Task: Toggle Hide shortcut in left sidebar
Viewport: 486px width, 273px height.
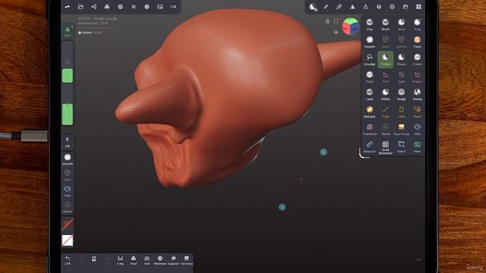Action: (68, 191)
